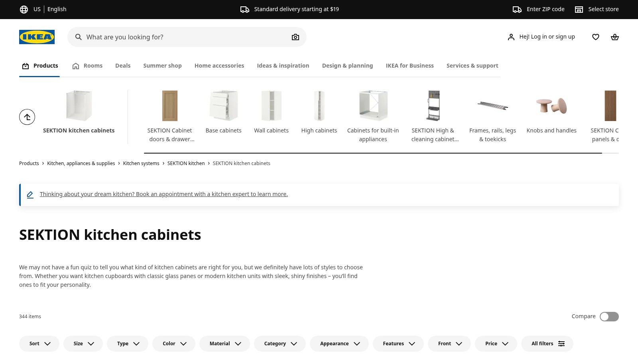Click the category carousel horizontal scrollbar
638x358 pixels.
click(x=373, y=153)
